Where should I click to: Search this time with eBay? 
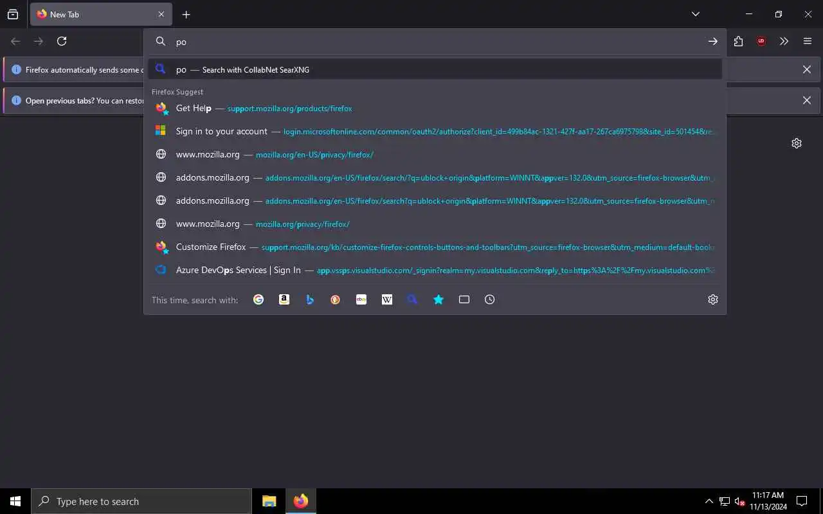pyautogui.click(x=361, y=299)
